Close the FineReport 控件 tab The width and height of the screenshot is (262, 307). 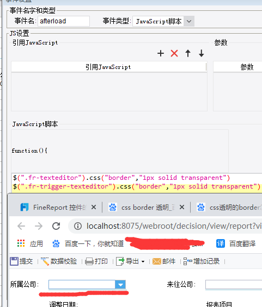(x=94, y=207)
